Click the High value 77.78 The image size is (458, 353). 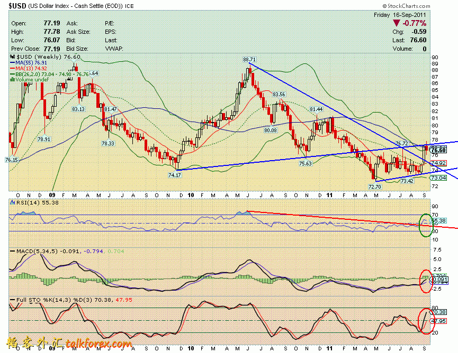coord(52,32)
